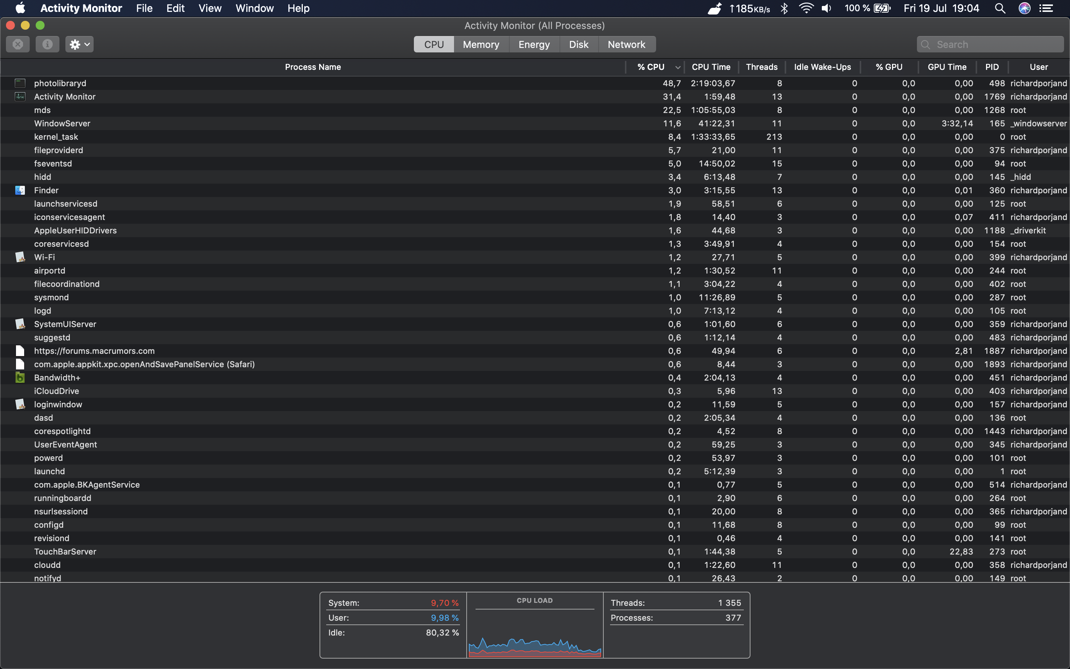The width and height of the screenshot is (1070, 669).
Task: Click the stop process toolbar button
Action: (x=18, y=44)
